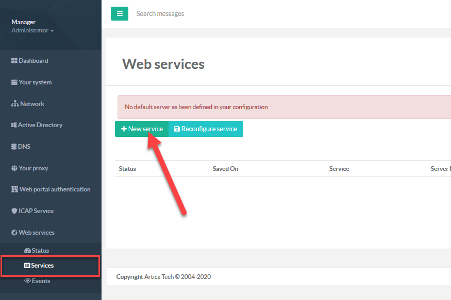Click the Reconfigure service button
Screen dimensions: 451x300
tap(206, 129)
